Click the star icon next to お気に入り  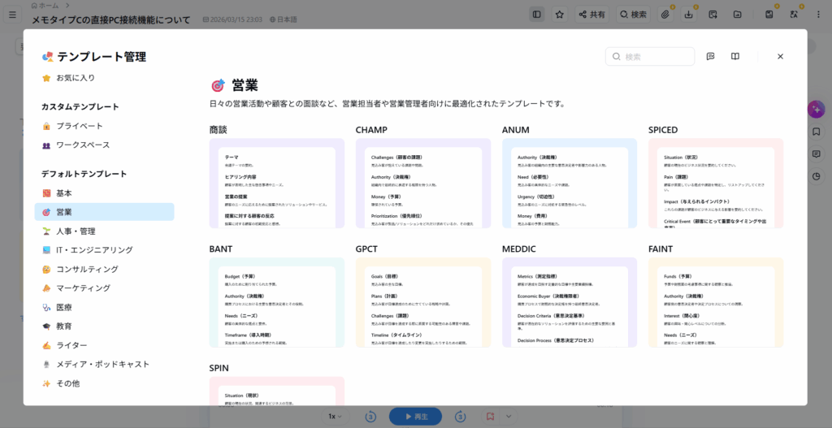[x=46, y=79]
